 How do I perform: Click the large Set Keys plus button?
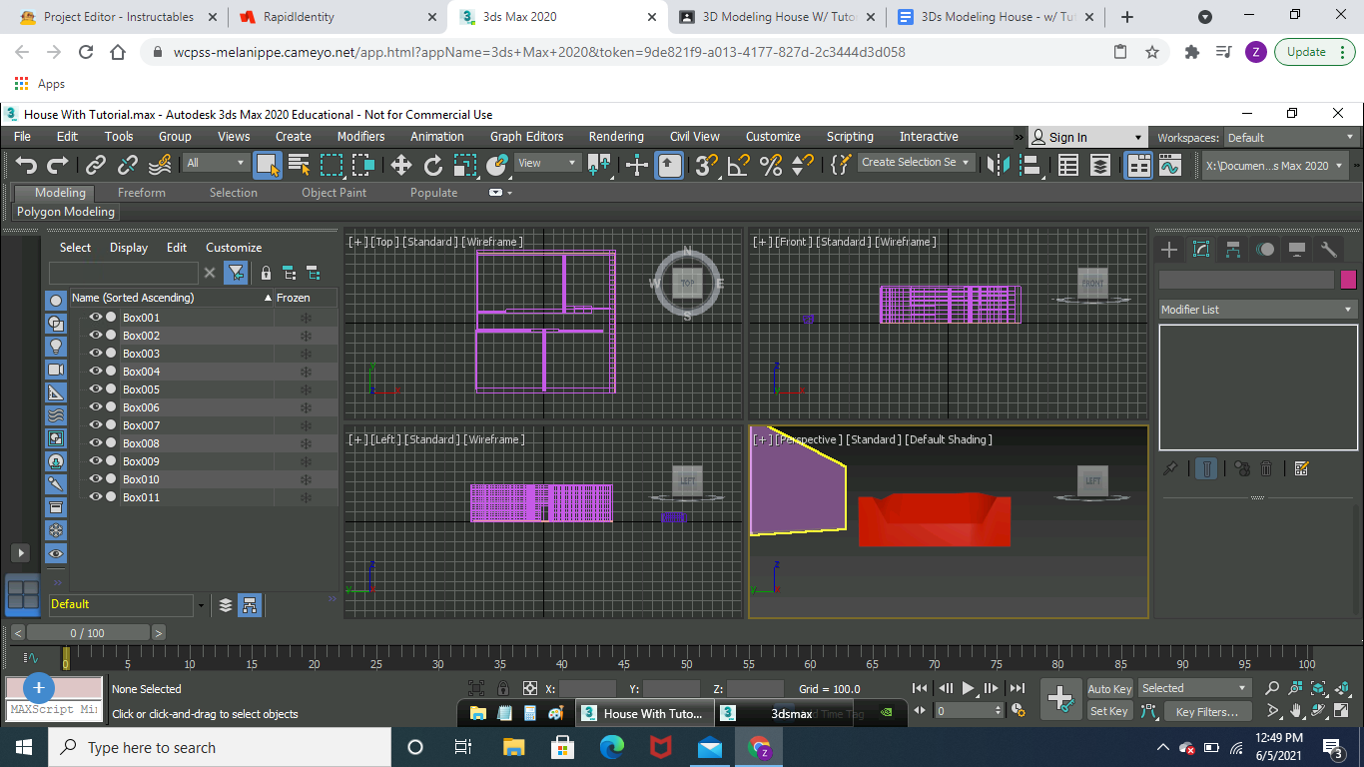point(1060,699)
